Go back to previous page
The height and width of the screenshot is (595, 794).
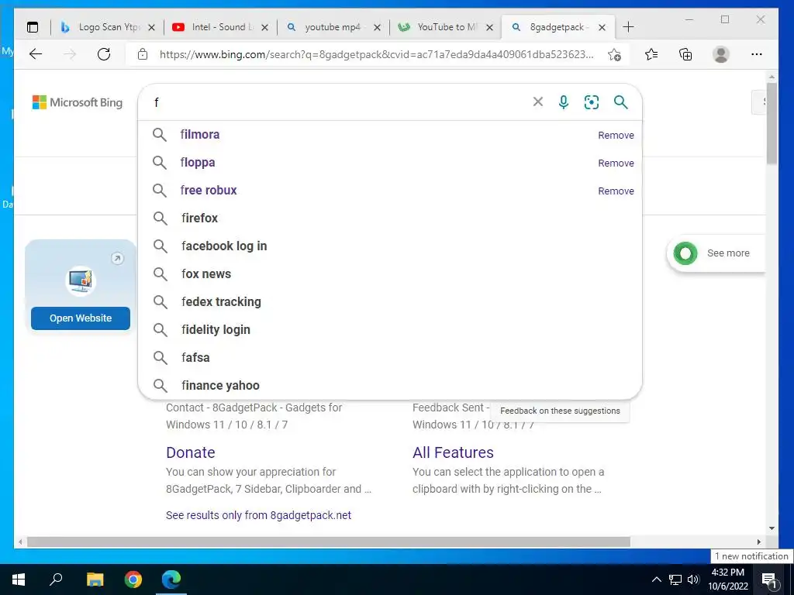tap(36, 54)
